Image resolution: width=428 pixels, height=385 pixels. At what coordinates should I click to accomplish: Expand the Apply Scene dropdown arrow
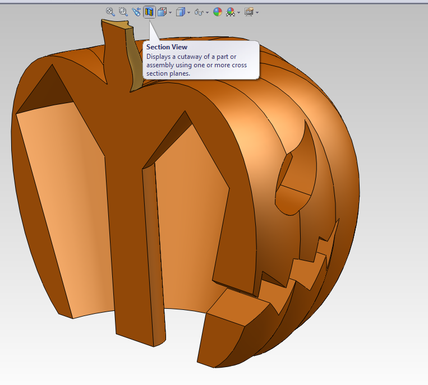[239, 12]
